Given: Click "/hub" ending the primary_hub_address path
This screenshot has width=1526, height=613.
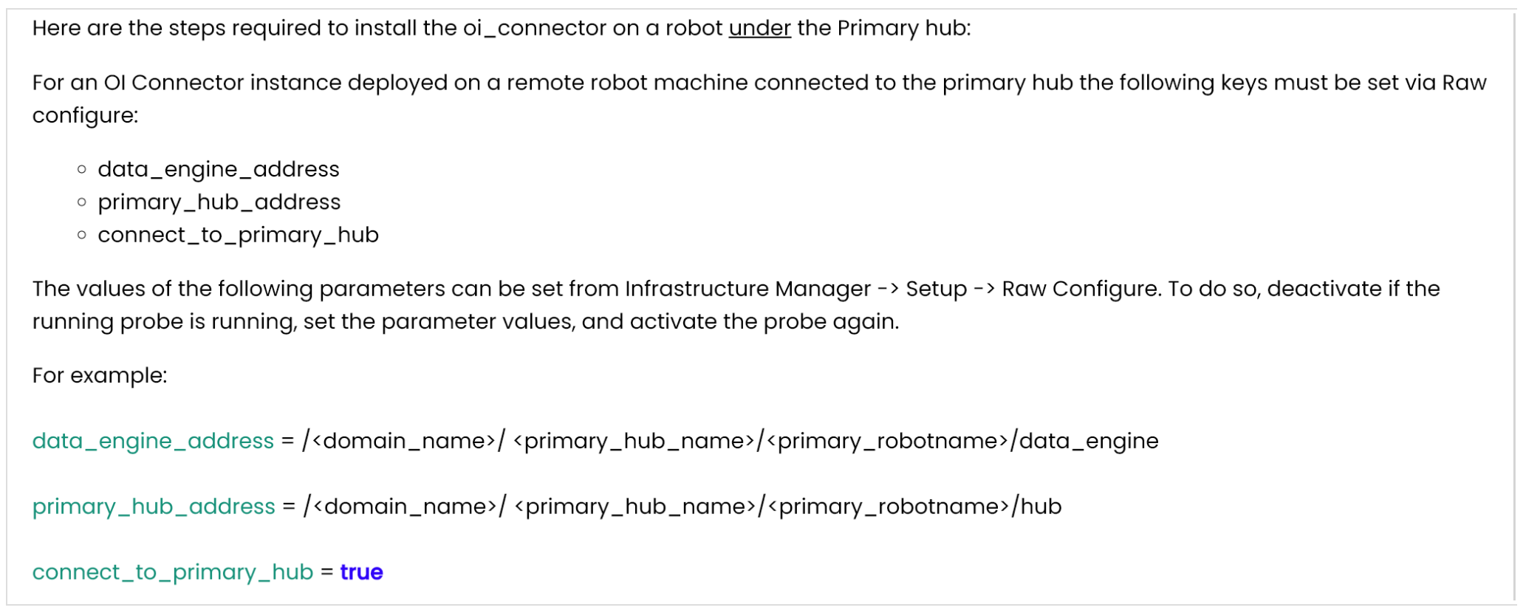Looking at the screenshot, I should click(x=1036, y=507).
